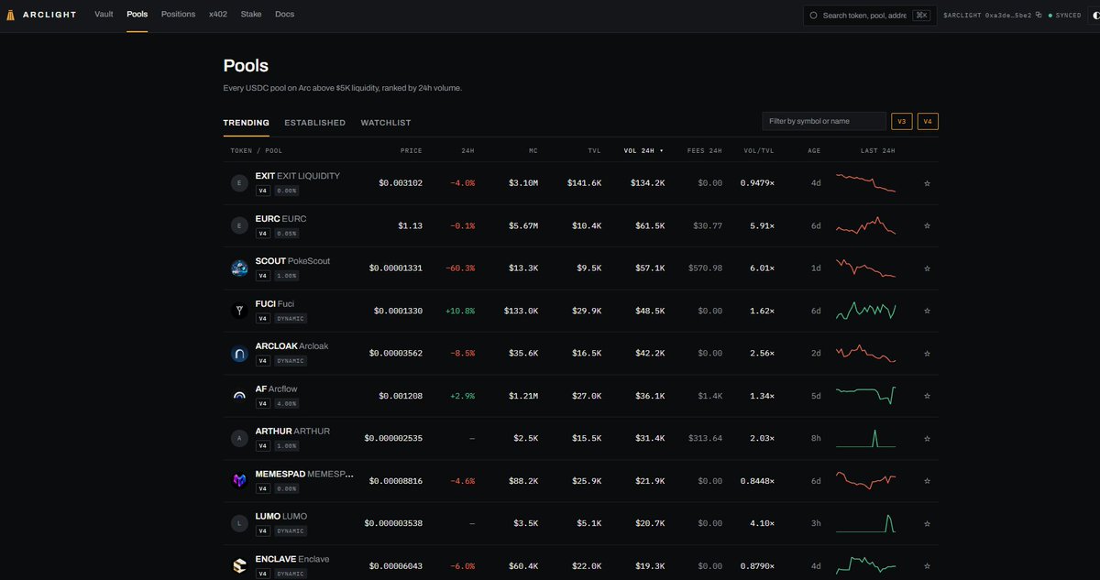The width and height of the screenshot is (1100, 580).
Task: Sort by VOL 24H column header
Action: click(x=644, y=150)
